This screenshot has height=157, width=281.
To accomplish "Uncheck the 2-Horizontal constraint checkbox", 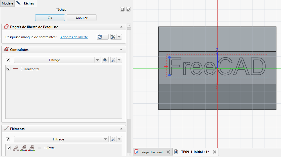I will 8,69.
